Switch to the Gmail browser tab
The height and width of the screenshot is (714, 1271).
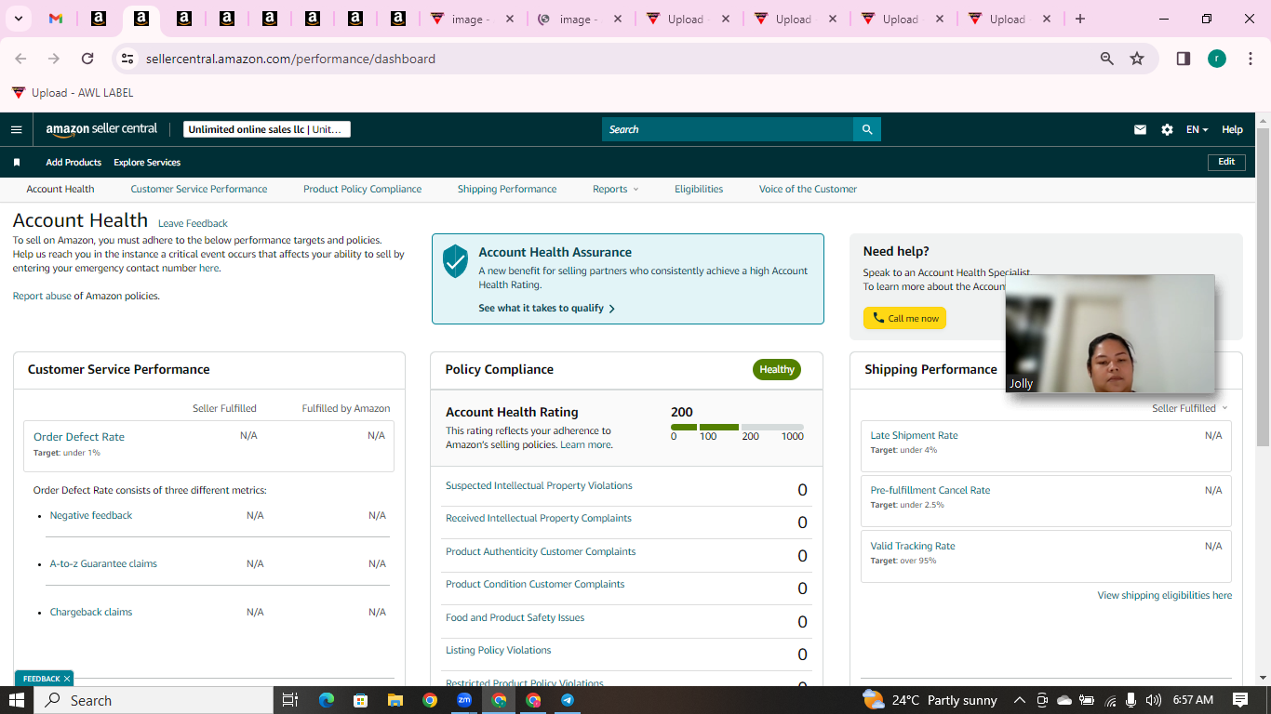(56, 19)
